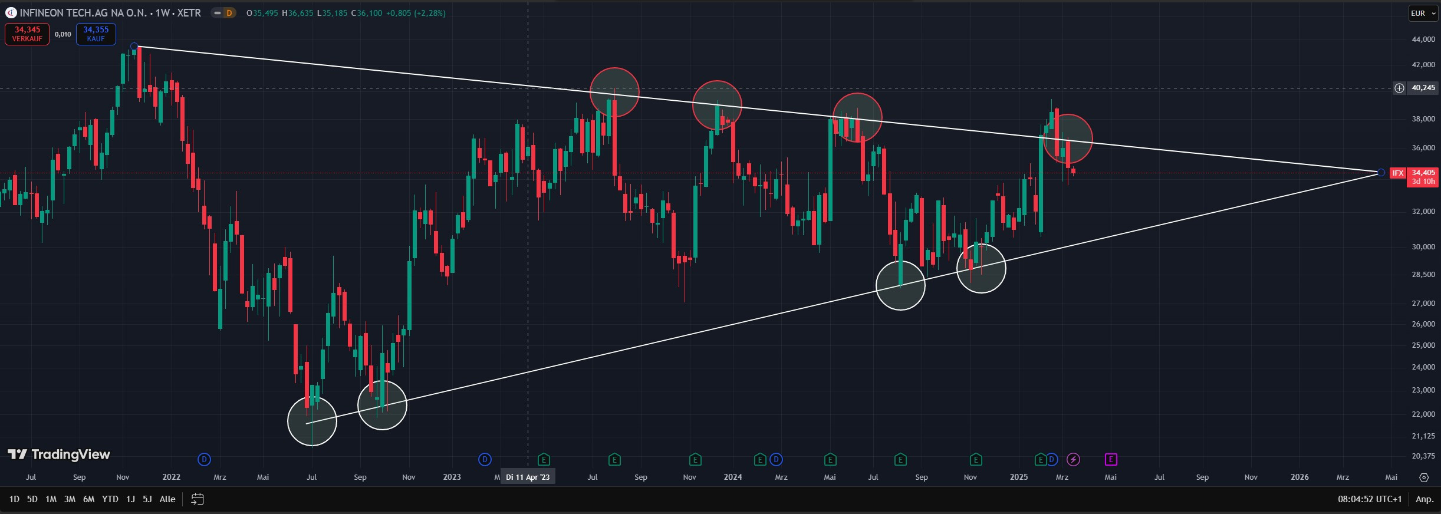
Task: Click the symbol title INFINEON TECH.AG NA O.N.
Action: (x=83, y=13)
